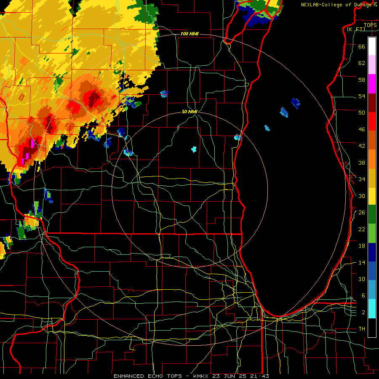Viewport: 379px width, 379px height.
Task: Click the light green legend swatch
Action: [372, 233]
